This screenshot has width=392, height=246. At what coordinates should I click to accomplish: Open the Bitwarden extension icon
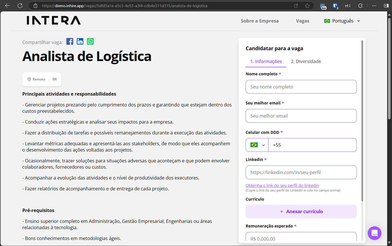[x=336, y=6]
